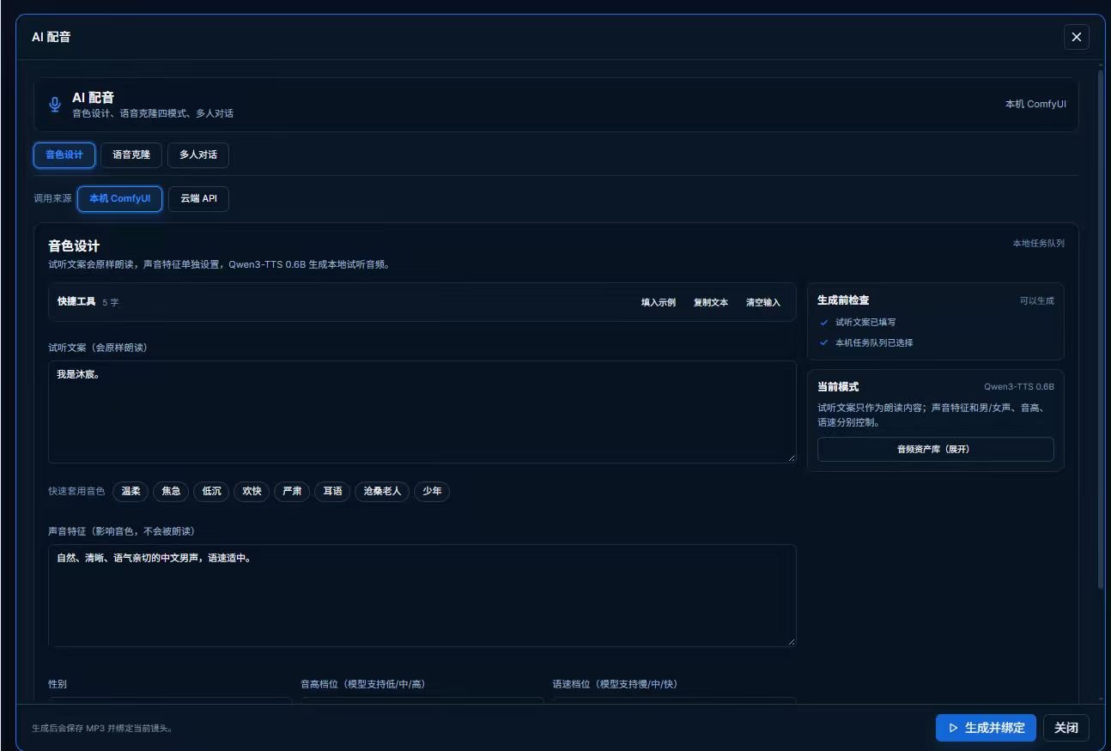
Task: Choose 本机 ComfyUI button as the 调用来源
Action: tap(119, 199)
